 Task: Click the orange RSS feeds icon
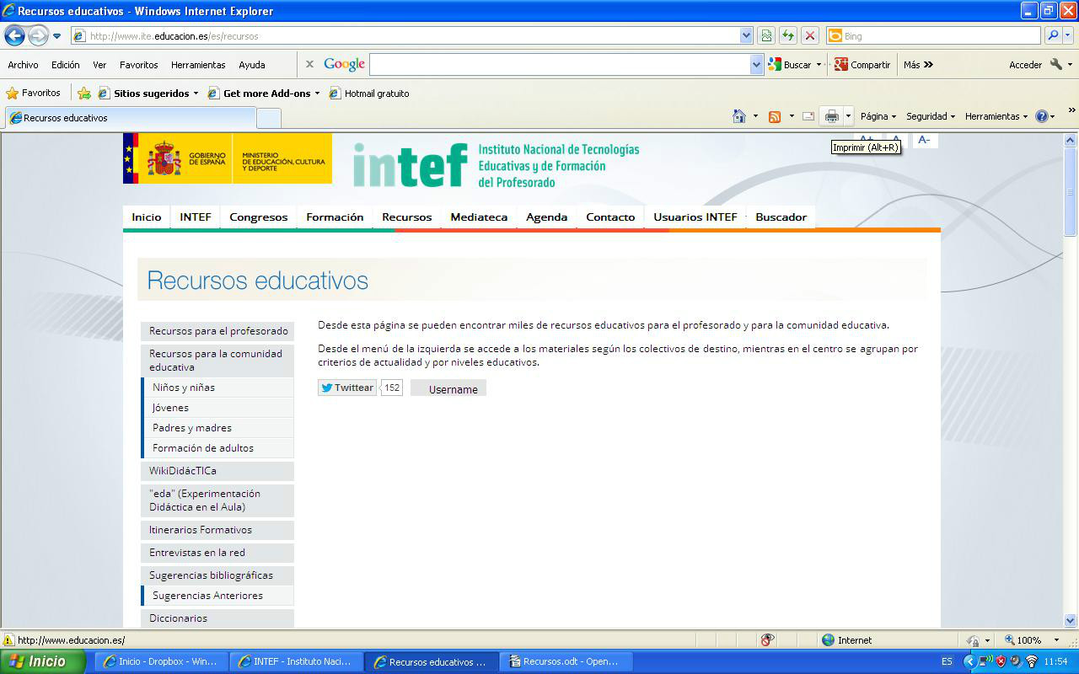point(775,116)
